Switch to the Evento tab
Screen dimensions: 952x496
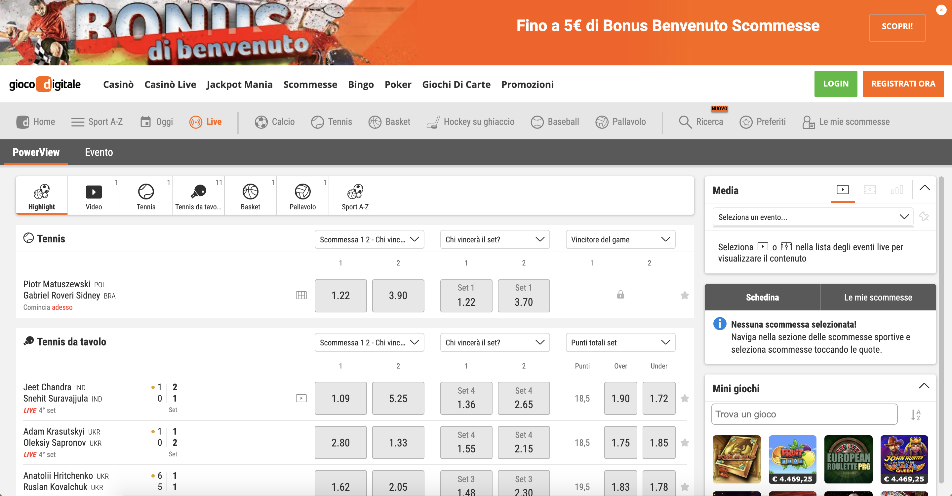[x=99, y=152]
